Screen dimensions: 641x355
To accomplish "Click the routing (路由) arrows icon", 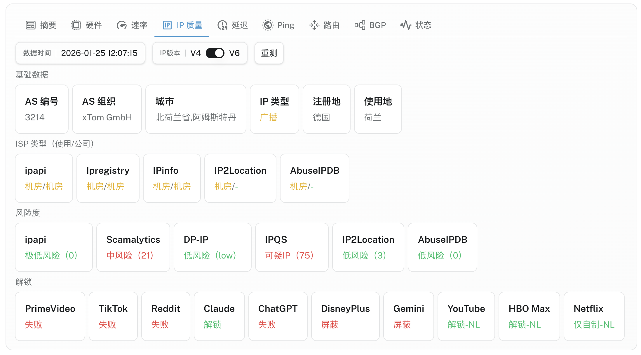I will pyautogui.click(x=314, y=25).
